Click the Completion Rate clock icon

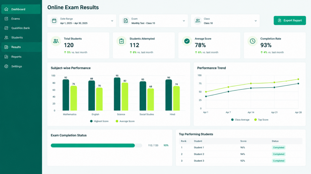[252, 41]
